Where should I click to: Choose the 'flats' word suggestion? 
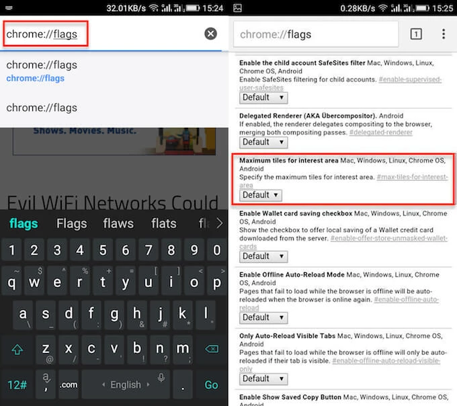(x=164, y=224)
